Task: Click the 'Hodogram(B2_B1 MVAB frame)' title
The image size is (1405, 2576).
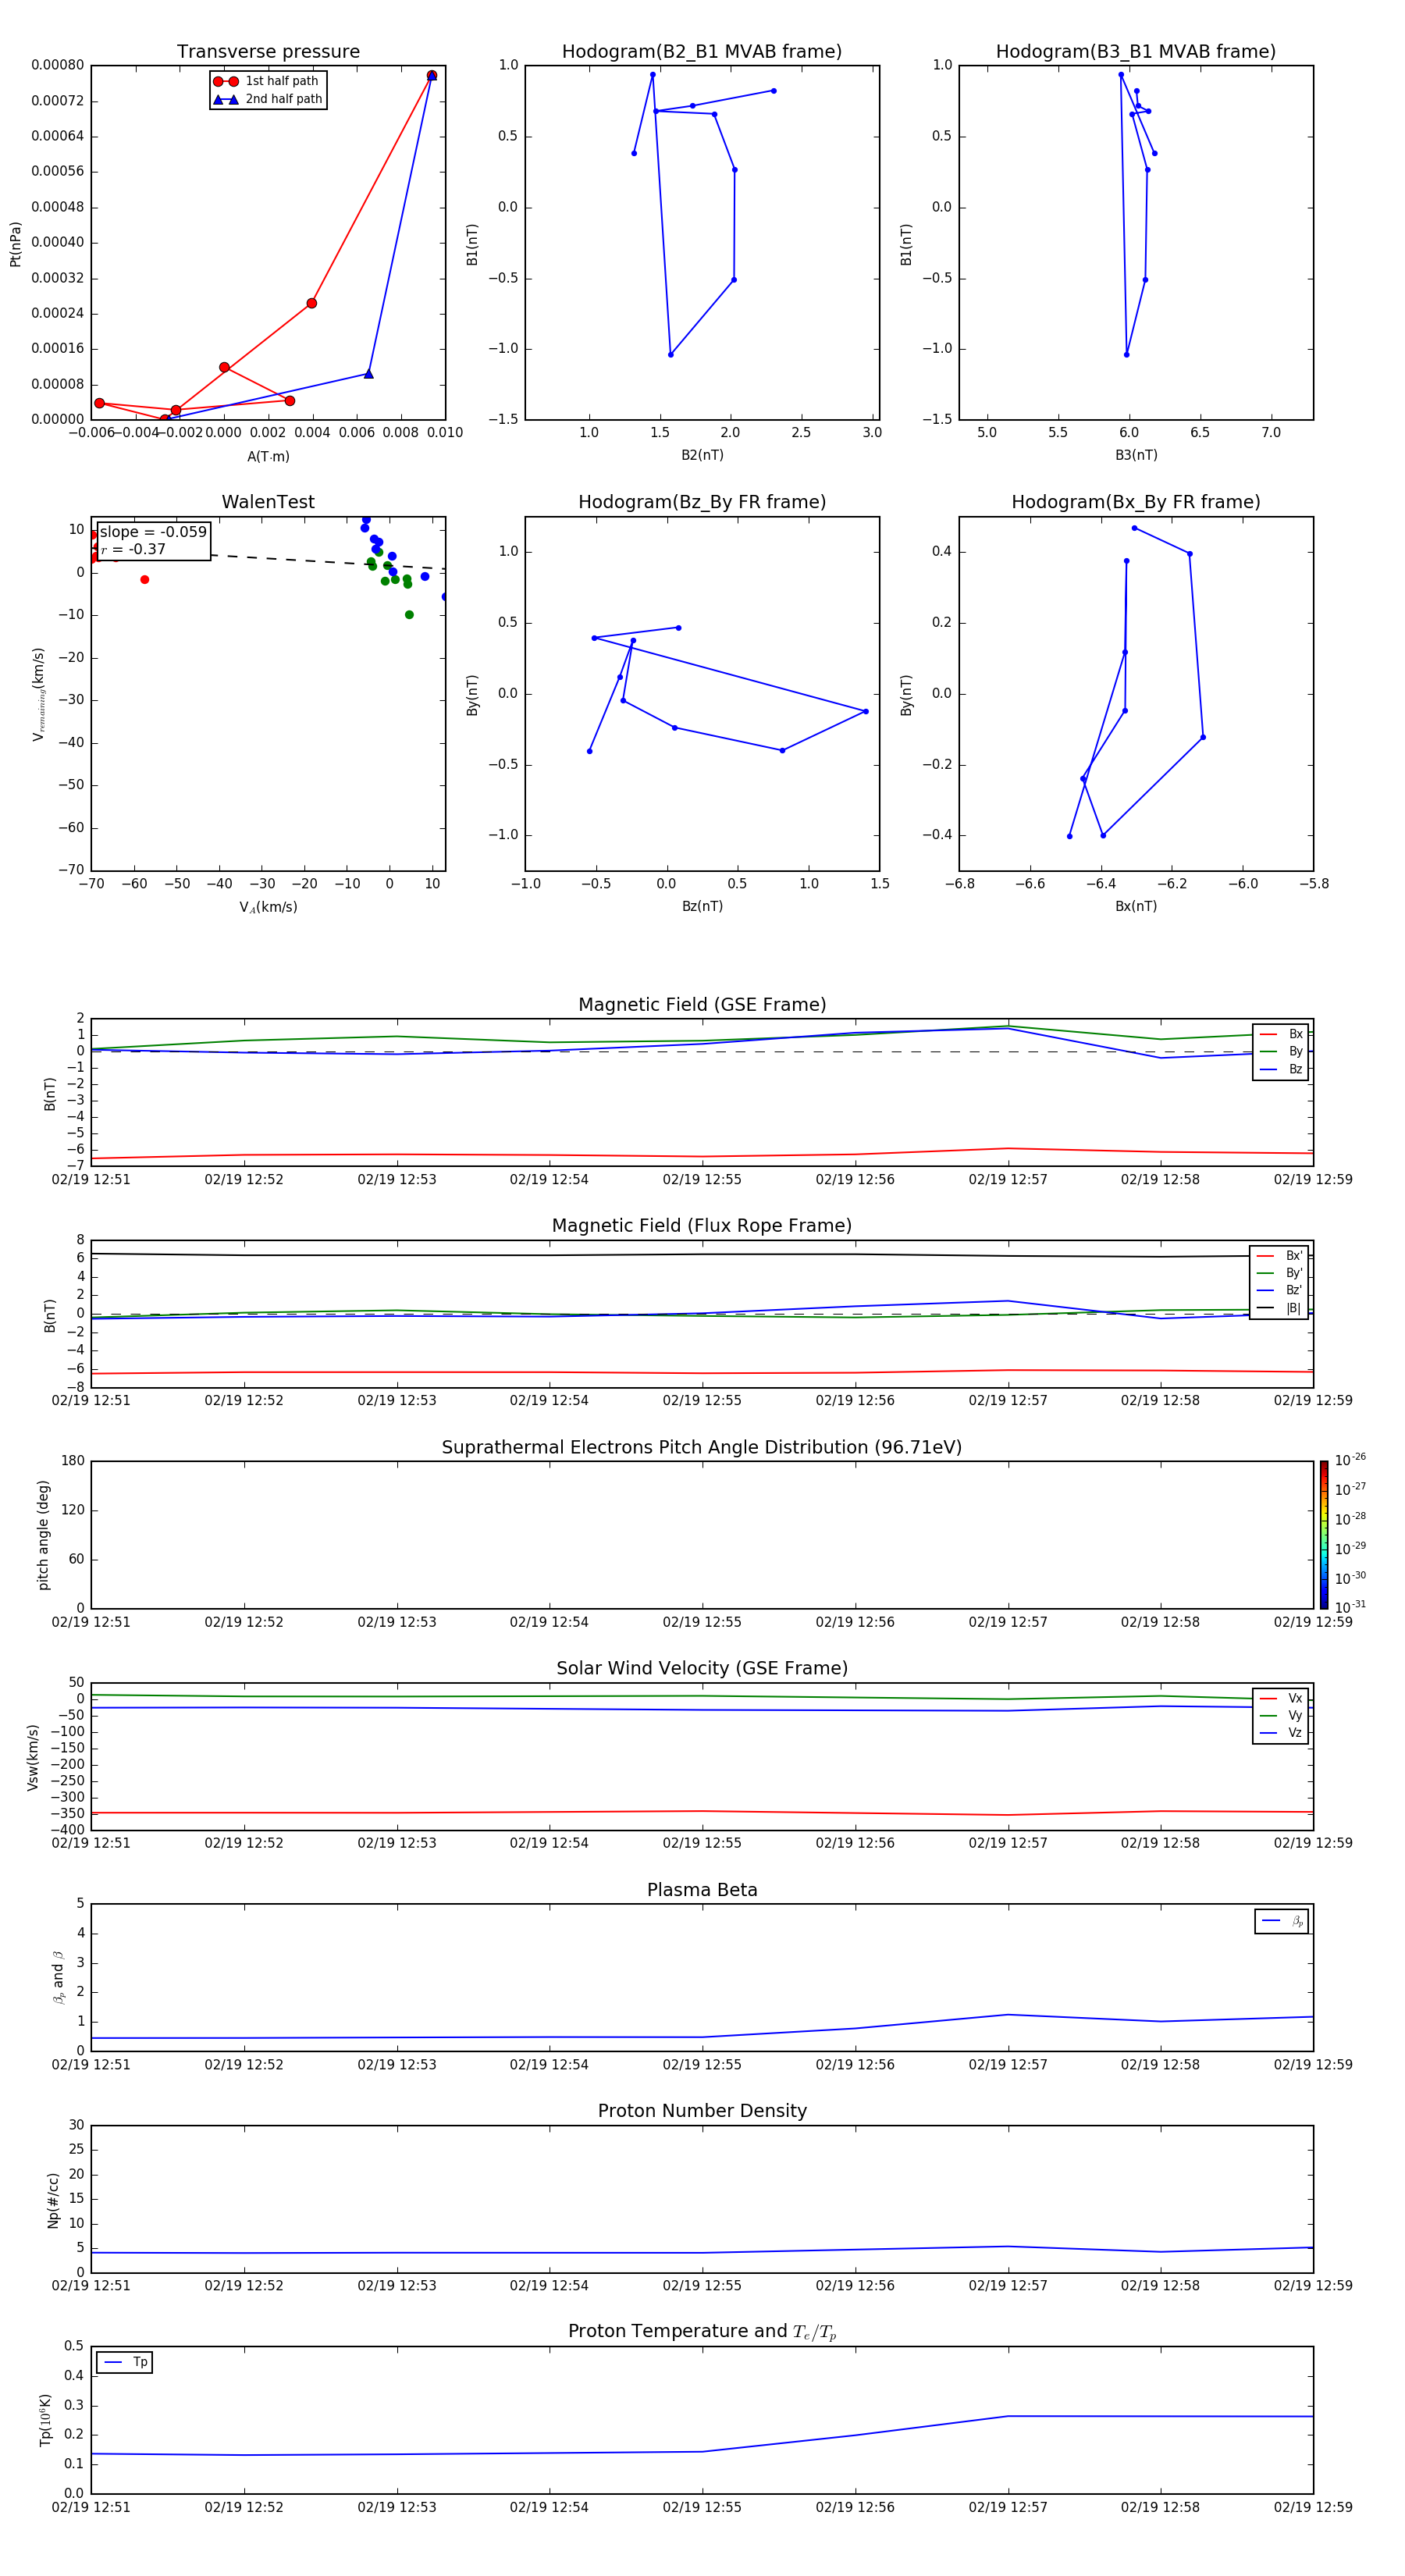Action: [702, 52]
